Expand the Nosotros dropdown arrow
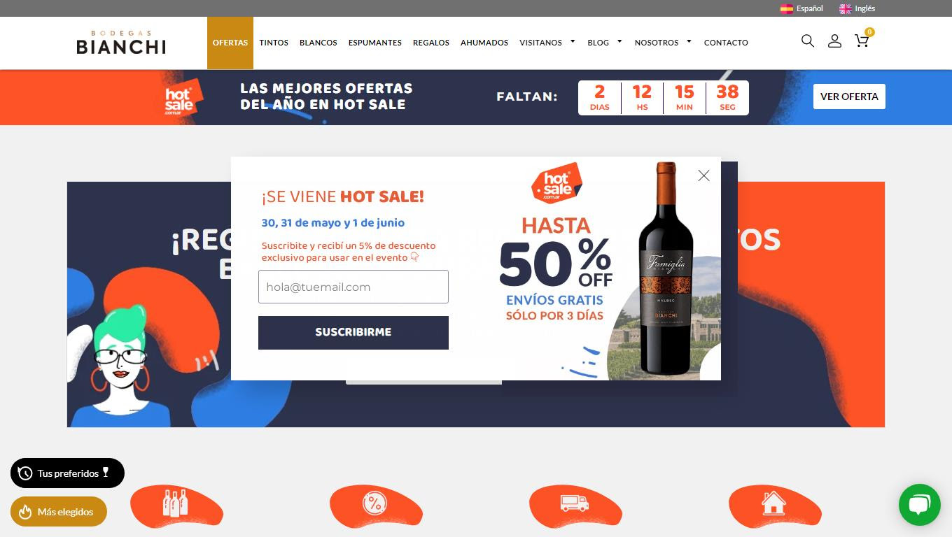Viewport: 952px width, 537px height. tap(689, 42)
